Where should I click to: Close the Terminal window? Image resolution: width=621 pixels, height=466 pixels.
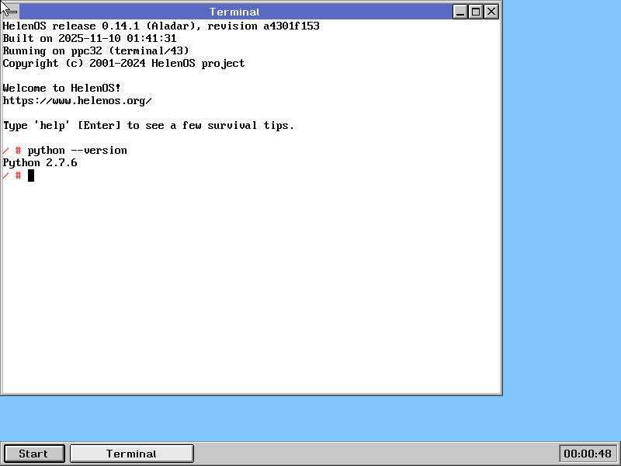point(491,12)
